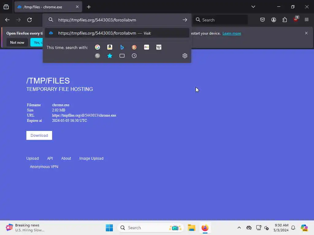The height and width of the screenshot is (235, 314).
Task: Open muted volume tray icon
Action: click(x=266, y=228)
